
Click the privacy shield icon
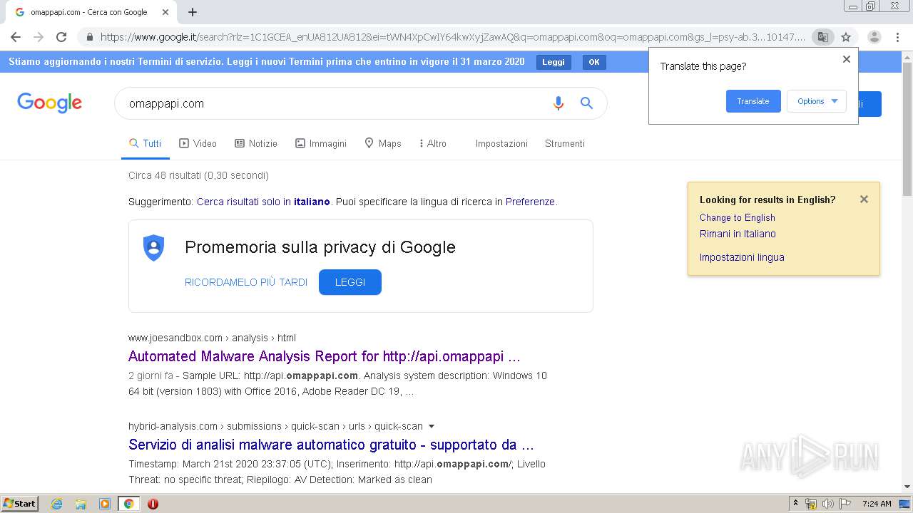point(153,248)
